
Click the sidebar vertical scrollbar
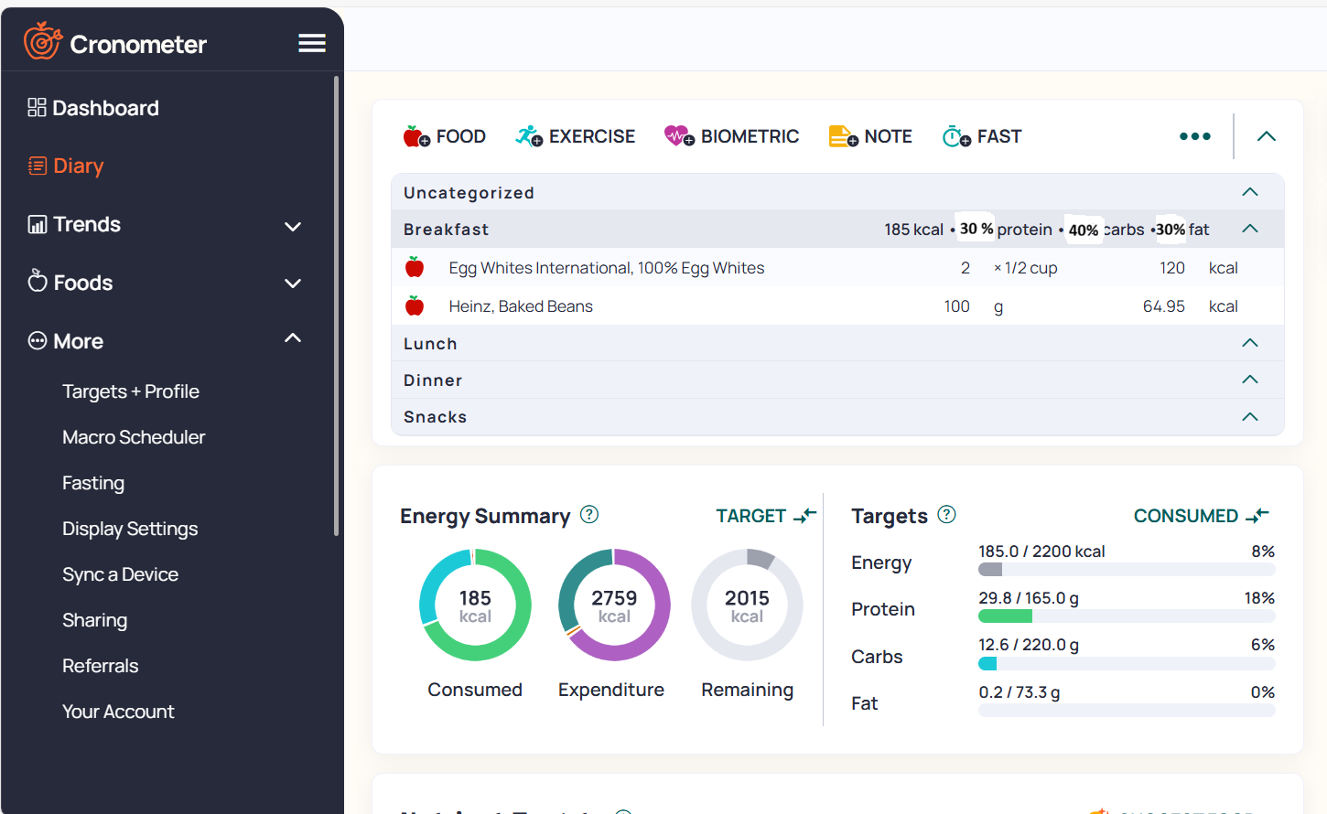point(337,305)
